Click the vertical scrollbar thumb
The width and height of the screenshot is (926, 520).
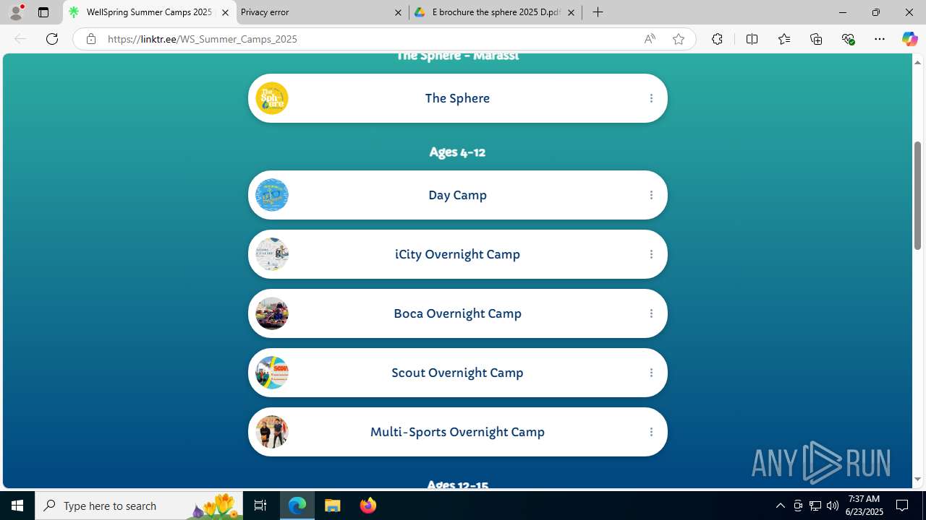pyautogui.click(x=917, y=195)
